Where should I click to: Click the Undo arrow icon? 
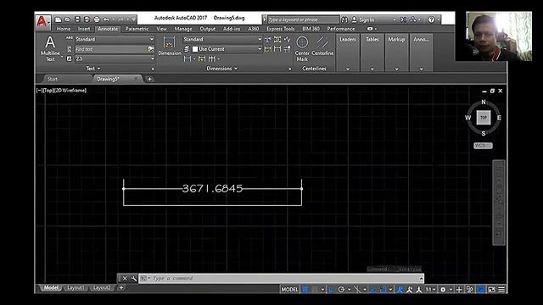coord(106,19)
